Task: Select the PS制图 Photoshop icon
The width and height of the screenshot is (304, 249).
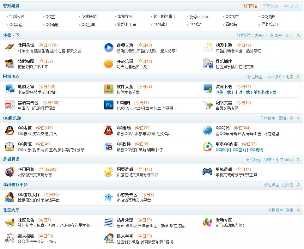Action: pyautogui.click(x=109, y=105)
